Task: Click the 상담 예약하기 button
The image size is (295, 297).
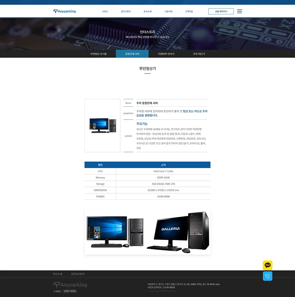Action: (x=221, y=11)
